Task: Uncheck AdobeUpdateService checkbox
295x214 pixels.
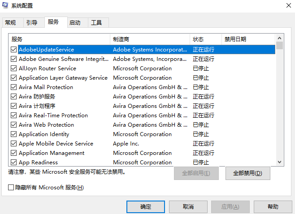Action: point(14,50)
